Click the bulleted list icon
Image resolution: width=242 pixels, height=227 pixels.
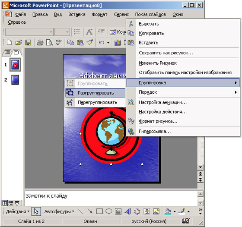click(x=77, y=32)
